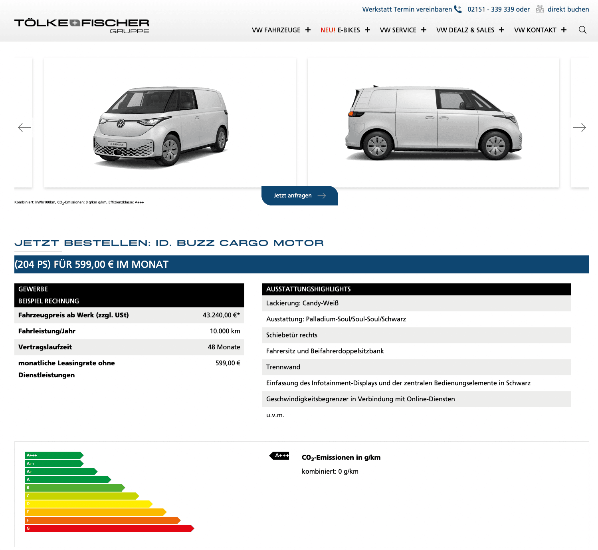This screenshot has width=598, height=550.
Task: Go to previous slide with left arrow
Action: coord(24,128)
